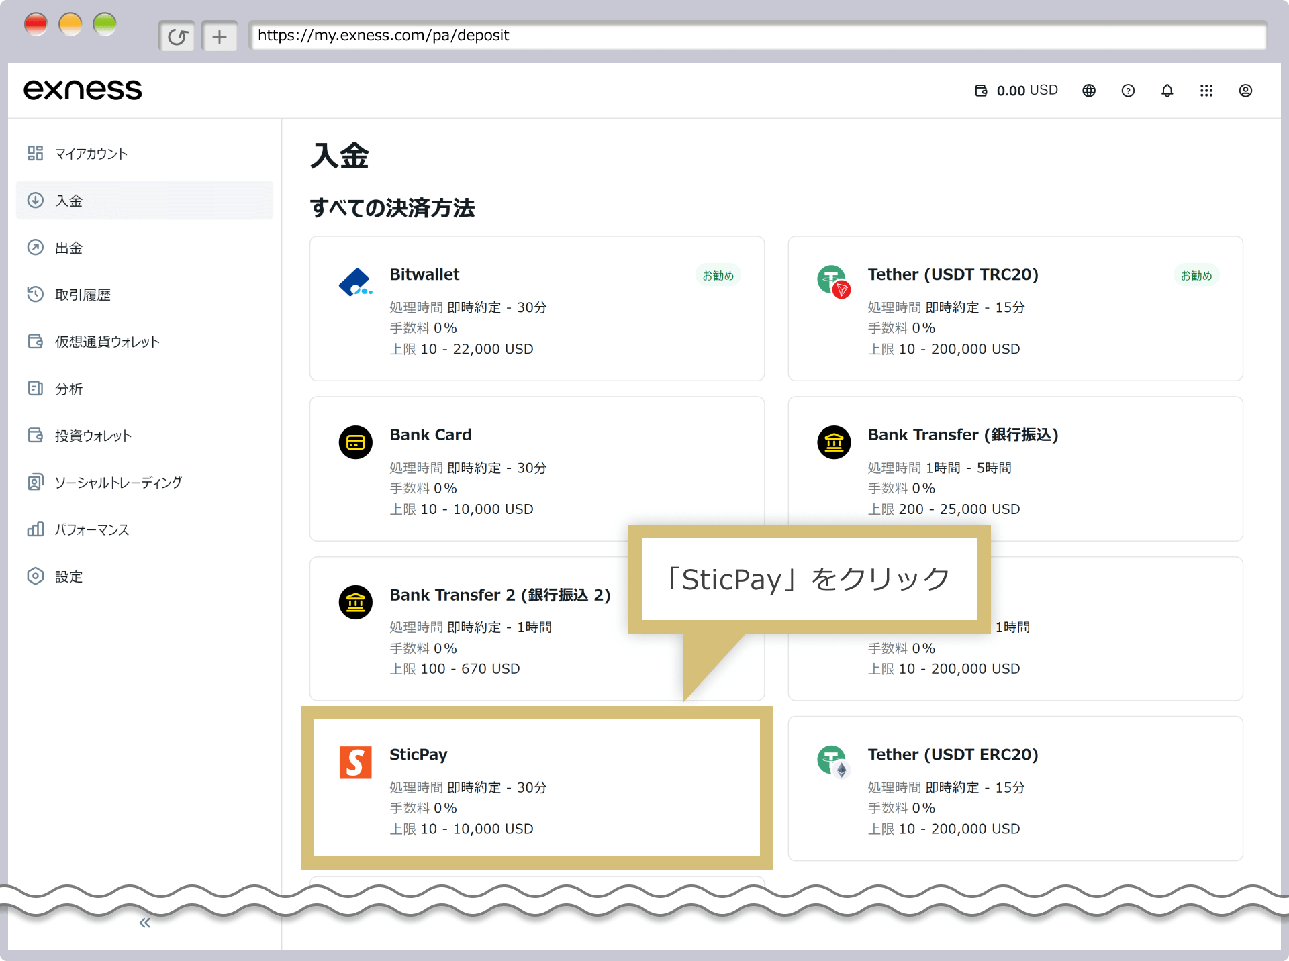Click the browser reload button
Screen dimensions: 1289x961
(177, 36)
